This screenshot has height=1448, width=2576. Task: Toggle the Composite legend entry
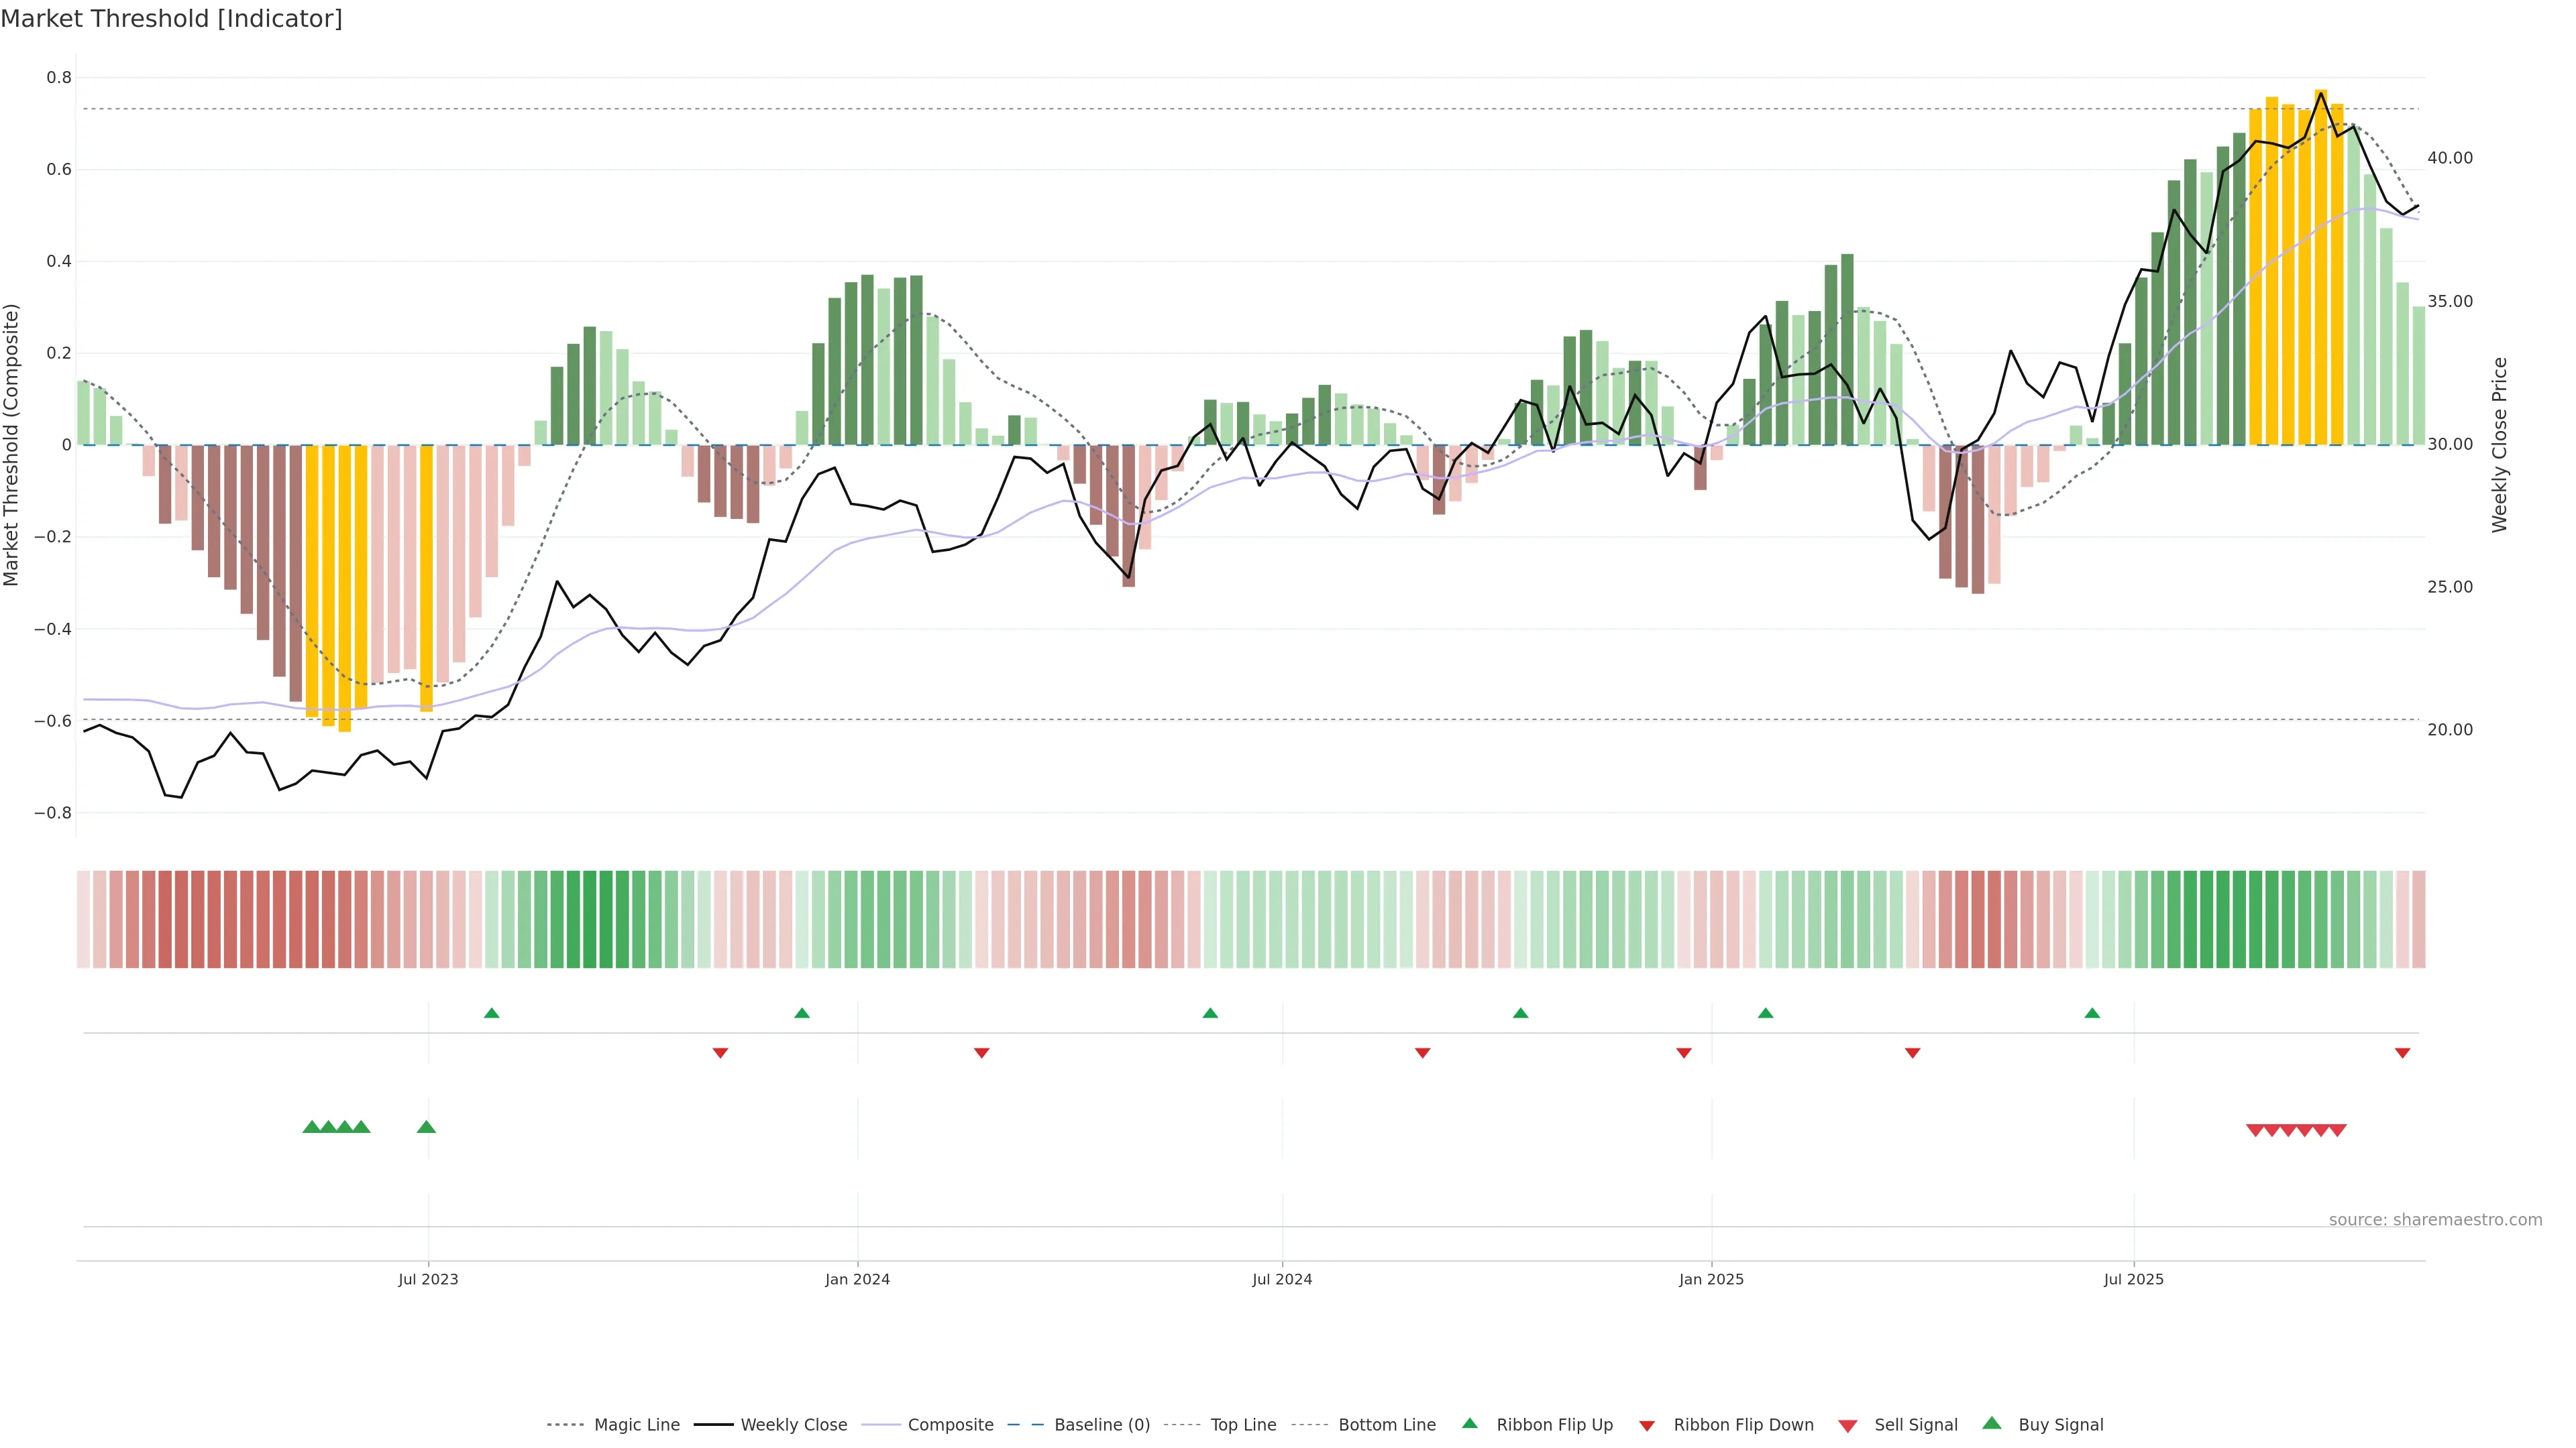click(950, 1425)
